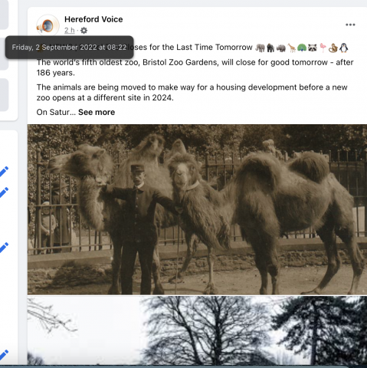Viewport: 367px width, 368px height.
Task: Click the topmost blue pencil edit icon
Action: 4,172
